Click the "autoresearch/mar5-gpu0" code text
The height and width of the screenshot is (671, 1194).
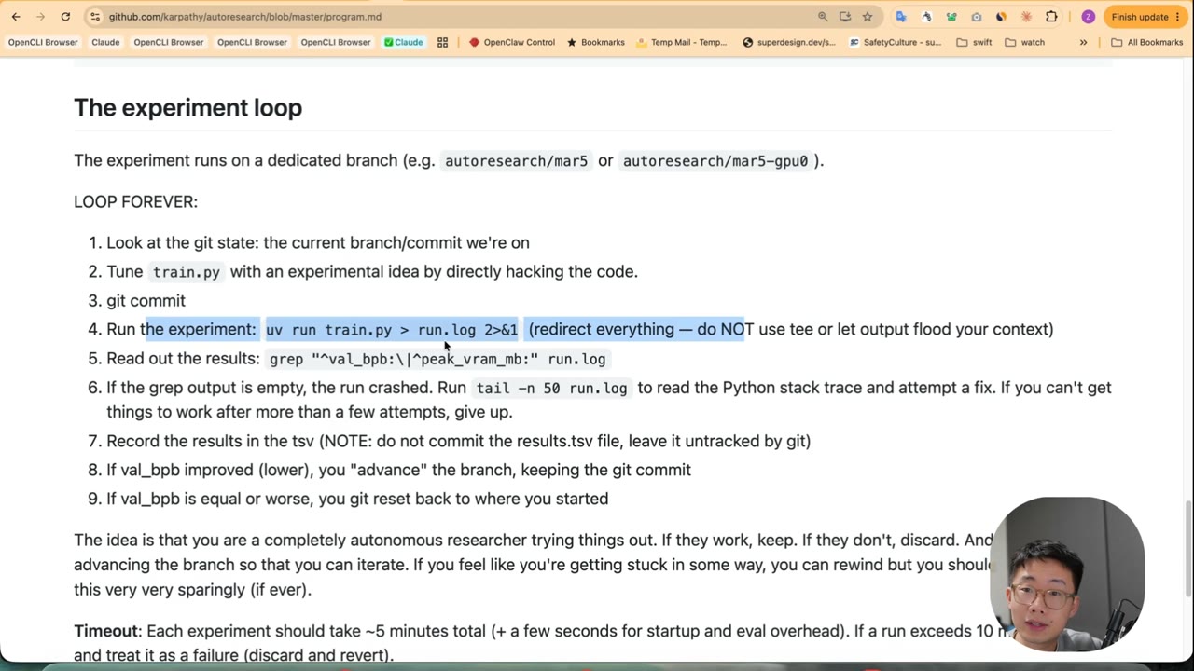pos(715,161)
